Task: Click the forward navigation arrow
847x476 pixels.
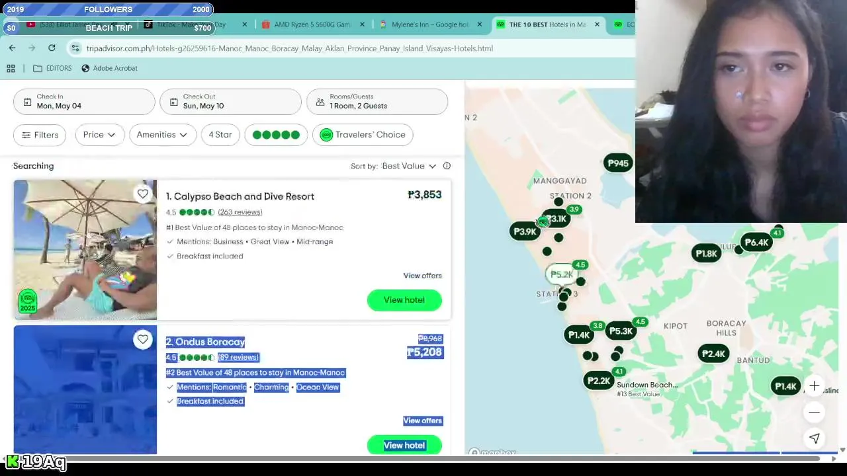Action: click(x=32, y=48)
